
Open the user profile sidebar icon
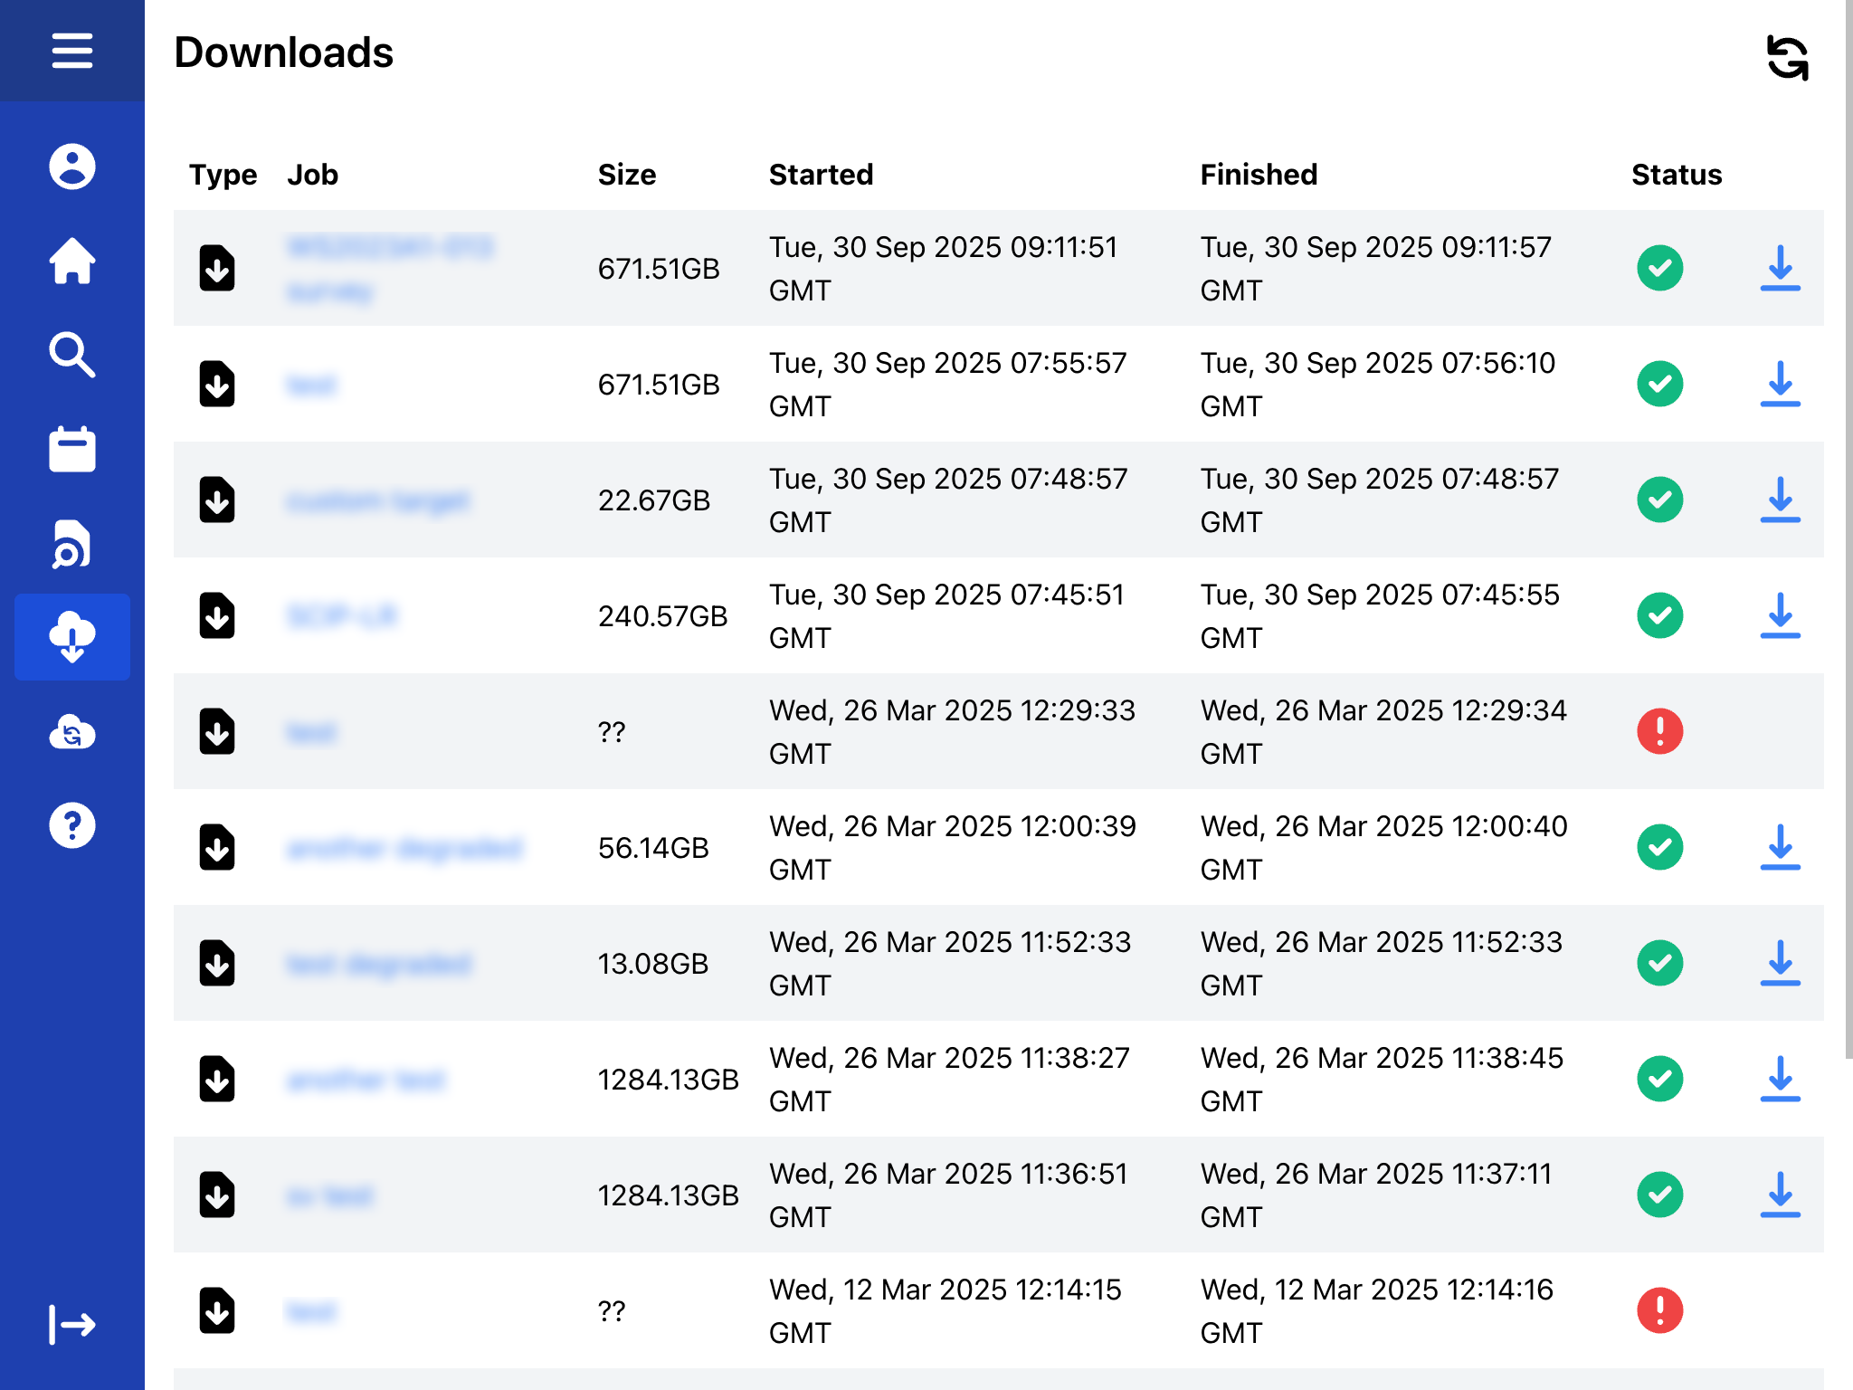[71, 167]
